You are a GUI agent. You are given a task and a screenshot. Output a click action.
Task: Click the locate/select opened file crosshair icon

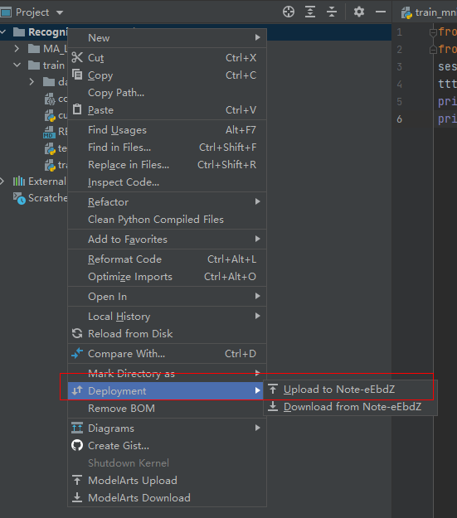tap(289, 12)
